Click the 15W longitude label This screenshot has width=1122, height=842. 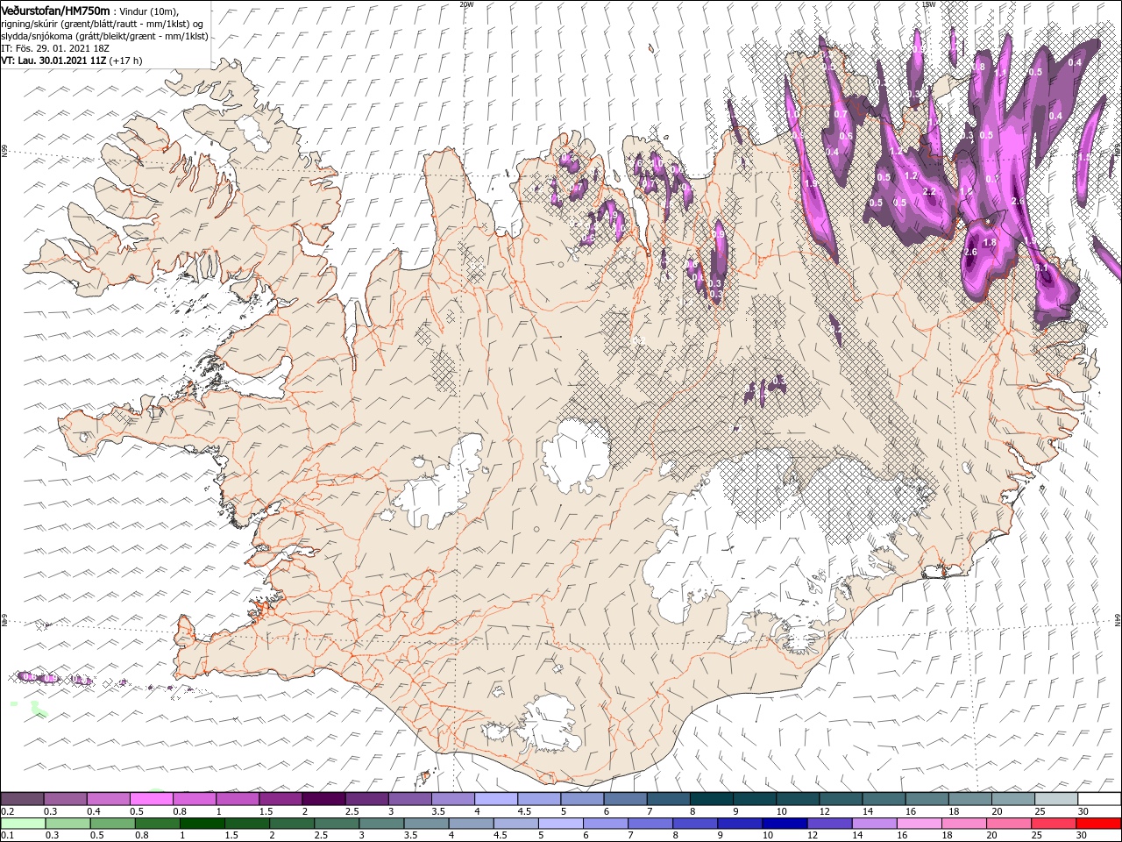[928, 4]
